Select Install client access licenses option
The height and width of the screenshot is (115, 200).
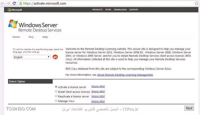coord(56,91)
